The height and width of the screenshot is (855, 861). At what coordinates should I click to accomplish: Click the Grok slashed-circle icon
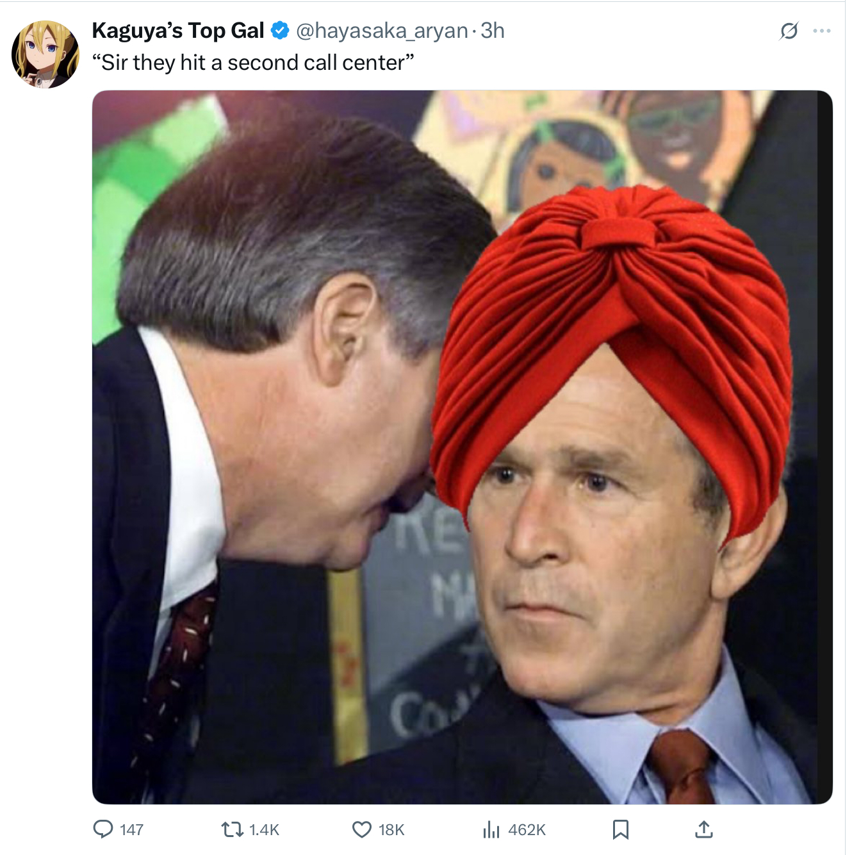(x=789, y=31)
